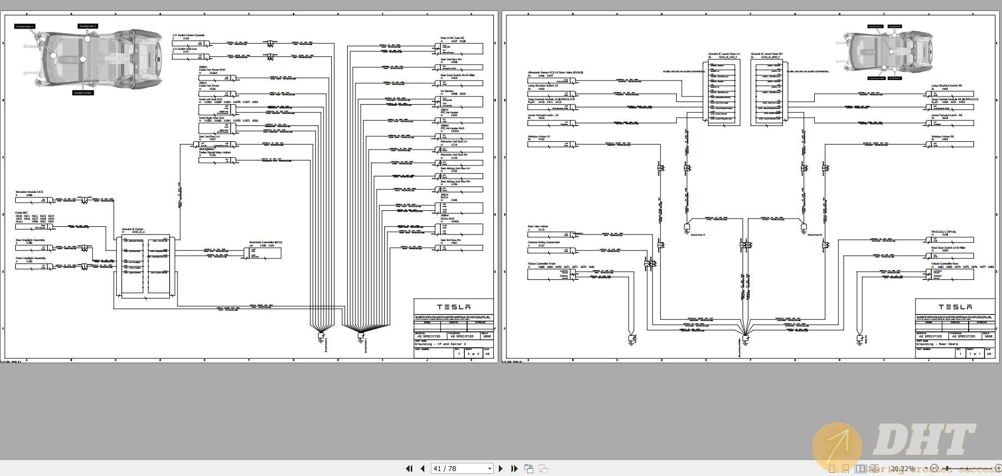Click the 'Trailer Pigtail Relay Holder' label
The image size is (1002, 476).
tap(215, 152)
